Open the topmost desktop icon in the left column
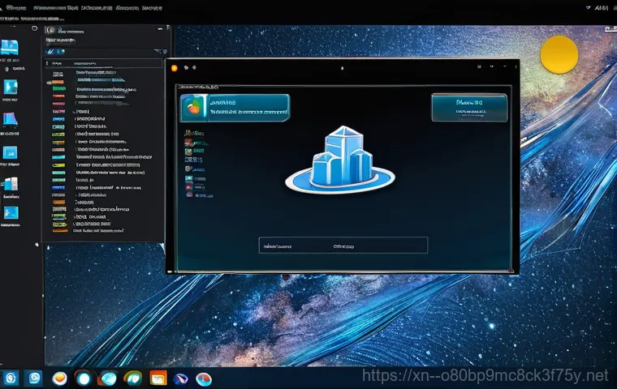 11,47
